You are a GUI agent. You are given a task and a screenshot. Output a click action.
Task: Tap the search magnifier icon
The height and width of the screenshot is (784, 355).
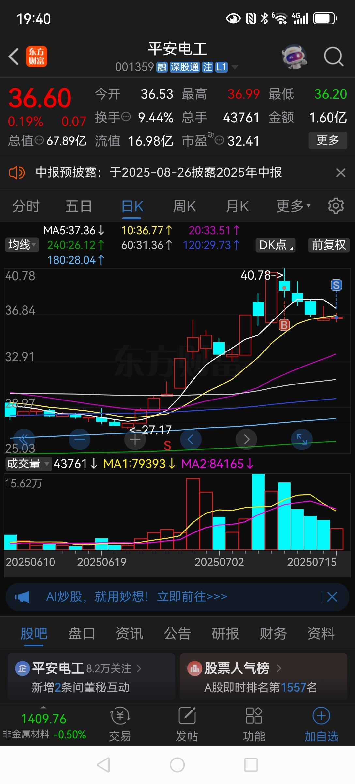[333, 57]
